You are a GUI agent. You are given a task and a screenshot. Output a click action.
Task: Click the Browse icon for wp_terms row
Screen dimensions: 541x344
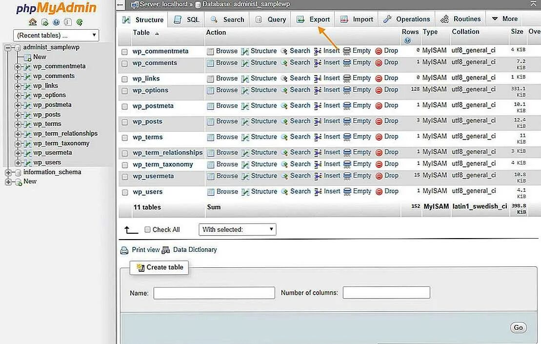pos(210,137)
